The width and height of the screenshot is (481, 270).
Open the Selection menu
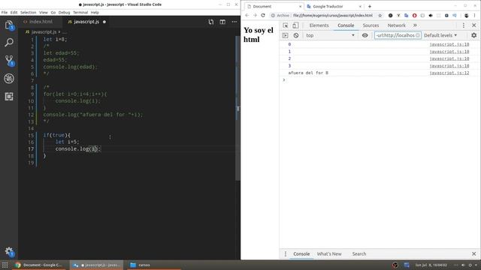(x=29, y=13)
